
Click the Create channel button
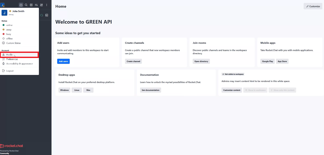click(x=133, y=61)
